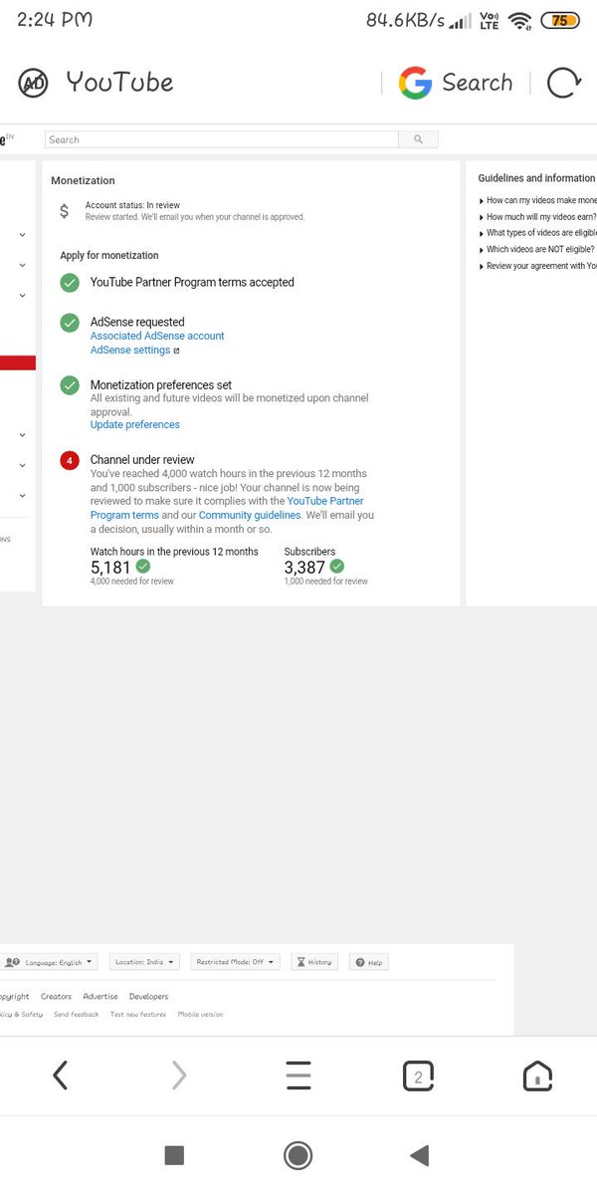The height and width of the screenshot is (1195, 597).
Task: Click "1,000 needed for review" text
Action: pyautogui.click(x=325, y=582)
